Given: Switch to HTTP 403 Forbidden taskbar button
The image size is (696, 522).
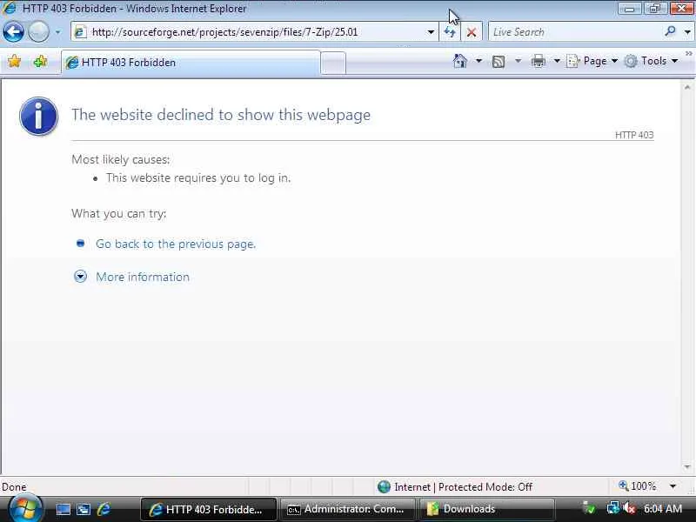Looking at the screenshot, I should (209, 509).
